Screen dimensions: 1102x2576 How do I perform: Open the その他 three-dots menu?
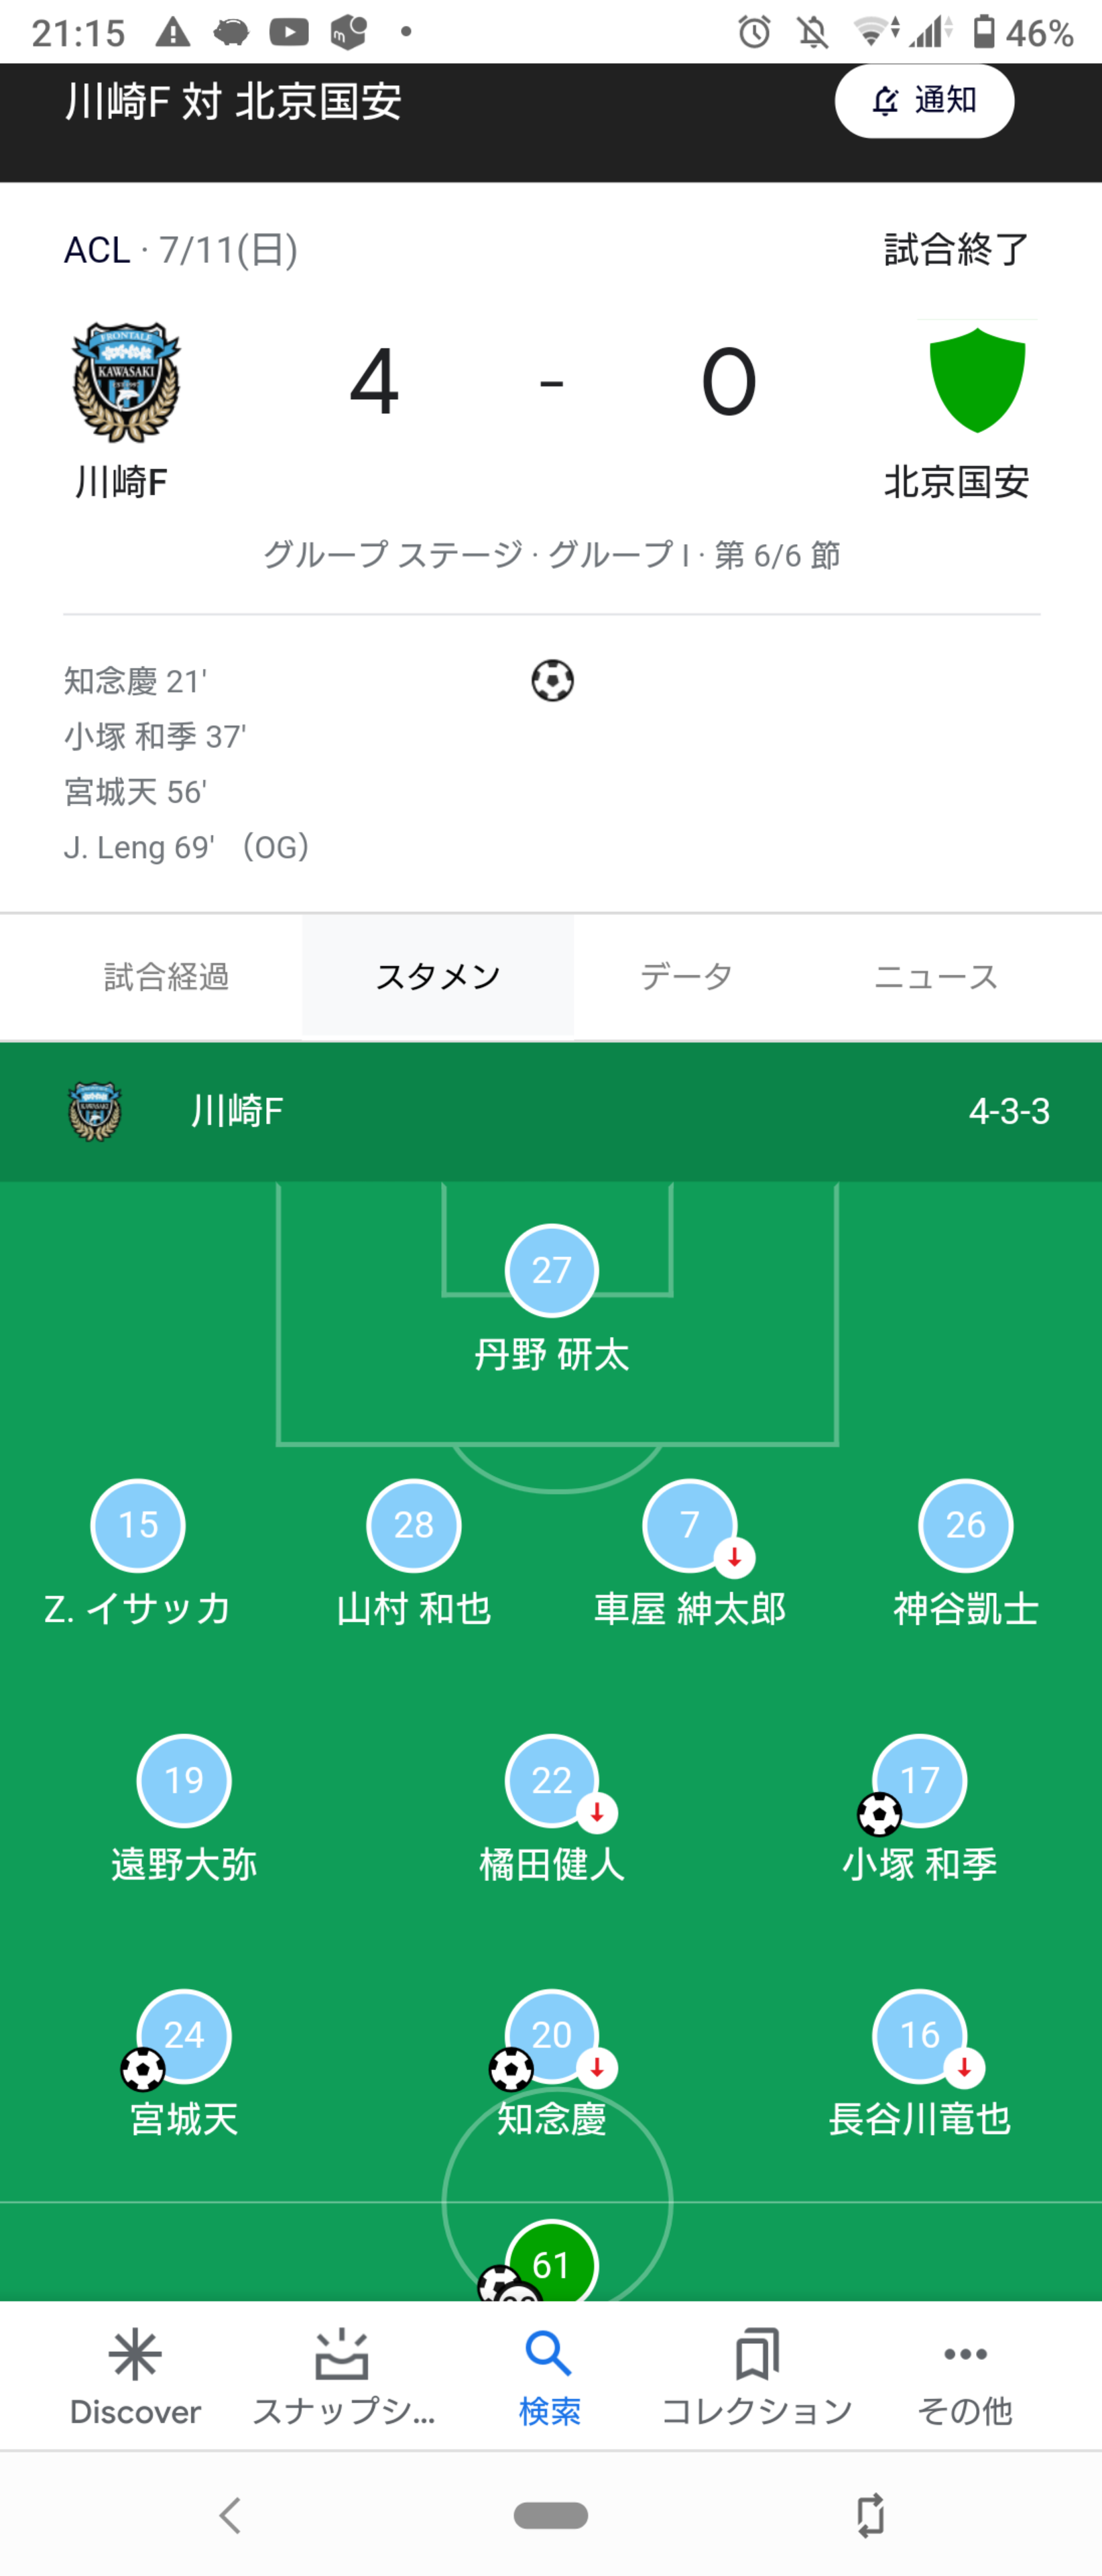(x=965, y=2354)
